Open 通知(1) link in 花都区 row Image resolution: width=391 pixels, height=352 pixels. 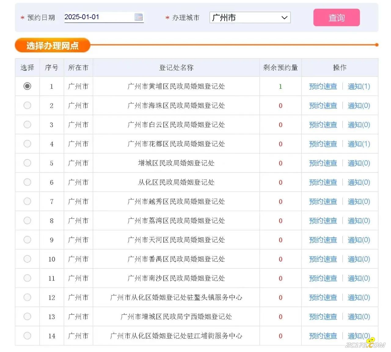(x=359, y=144)
